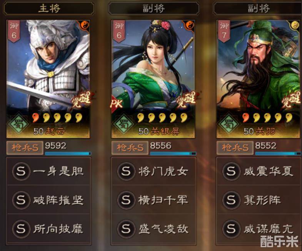Screen dimensions: 302x251
Task: Click the 枪兵S troop type under 关羽
Action: (x=235, y=148)
